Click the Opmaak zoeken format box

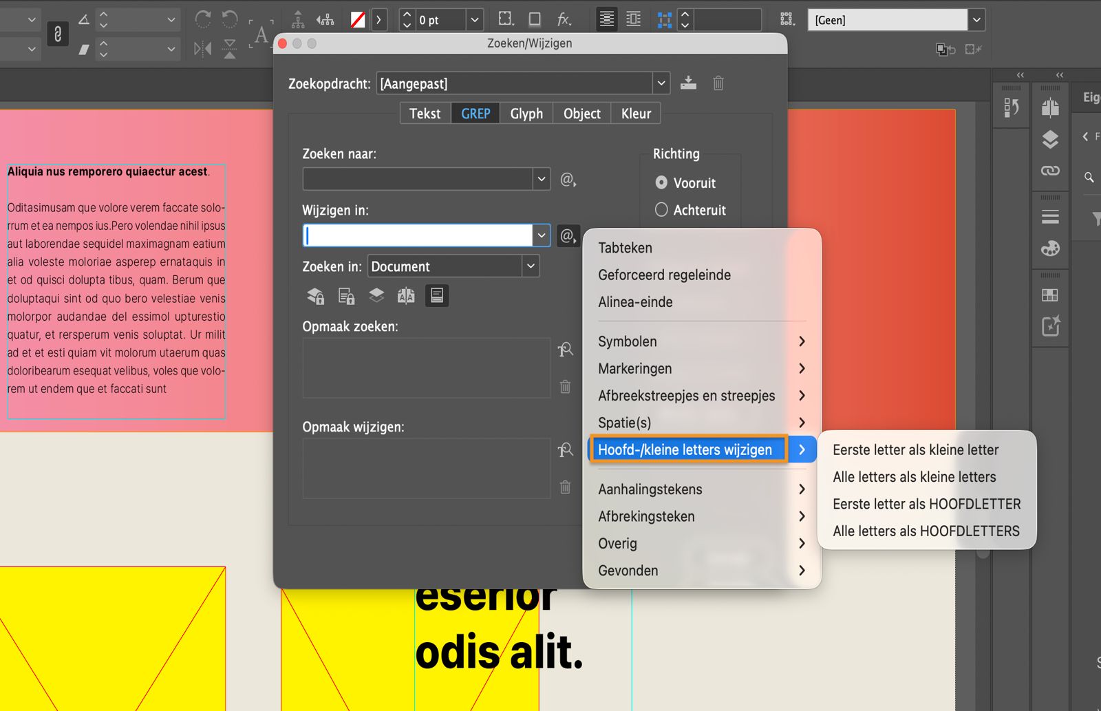click(427, 368)
